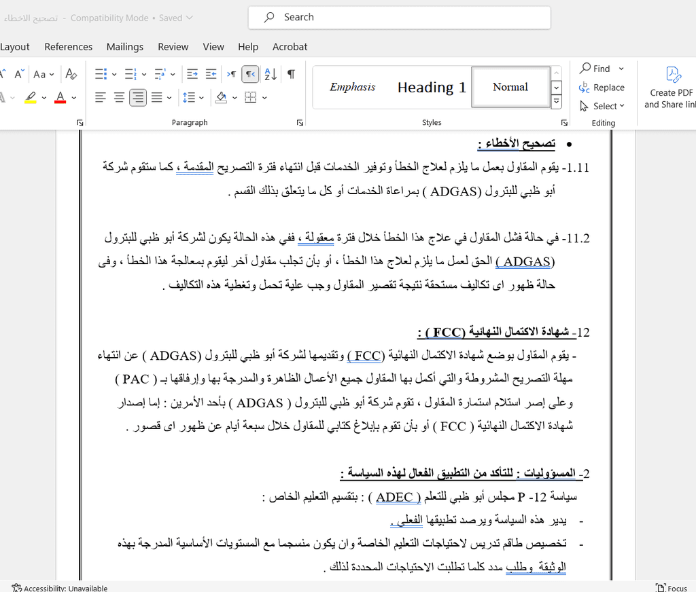Click the Bullets list icon

tap(101, 74)
